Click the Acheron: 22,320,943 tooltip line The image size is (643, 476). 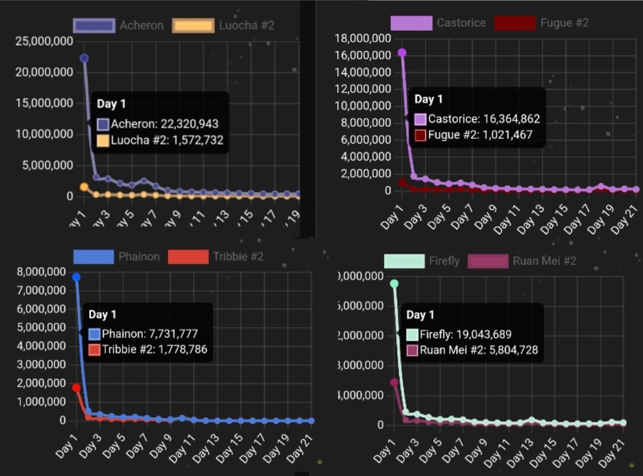click(x=158, y=124)
